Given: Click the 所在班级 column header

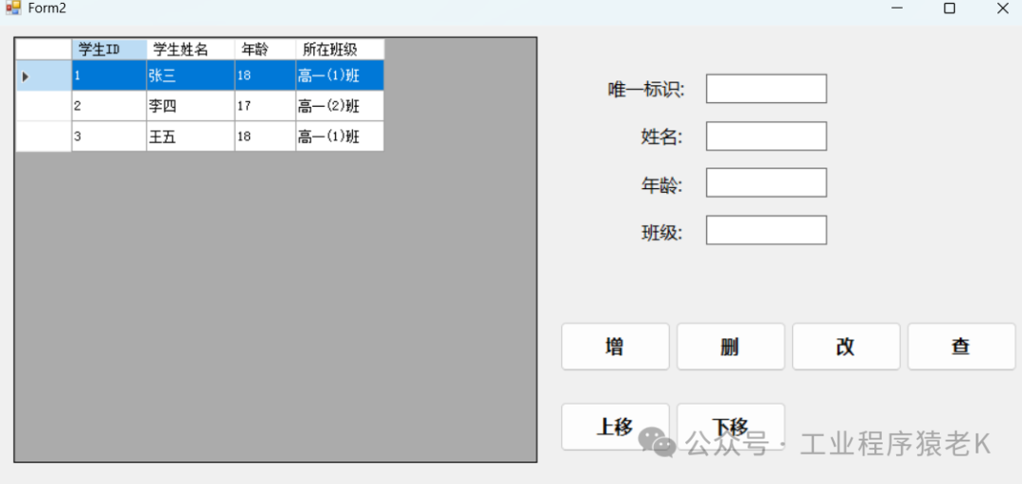Looking at the screenshot, I should tap(340, 49).
